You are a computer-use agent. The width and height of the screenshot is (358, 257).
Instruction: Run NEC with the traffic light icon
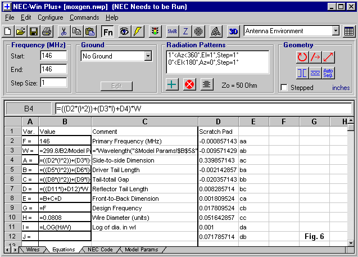155,31
